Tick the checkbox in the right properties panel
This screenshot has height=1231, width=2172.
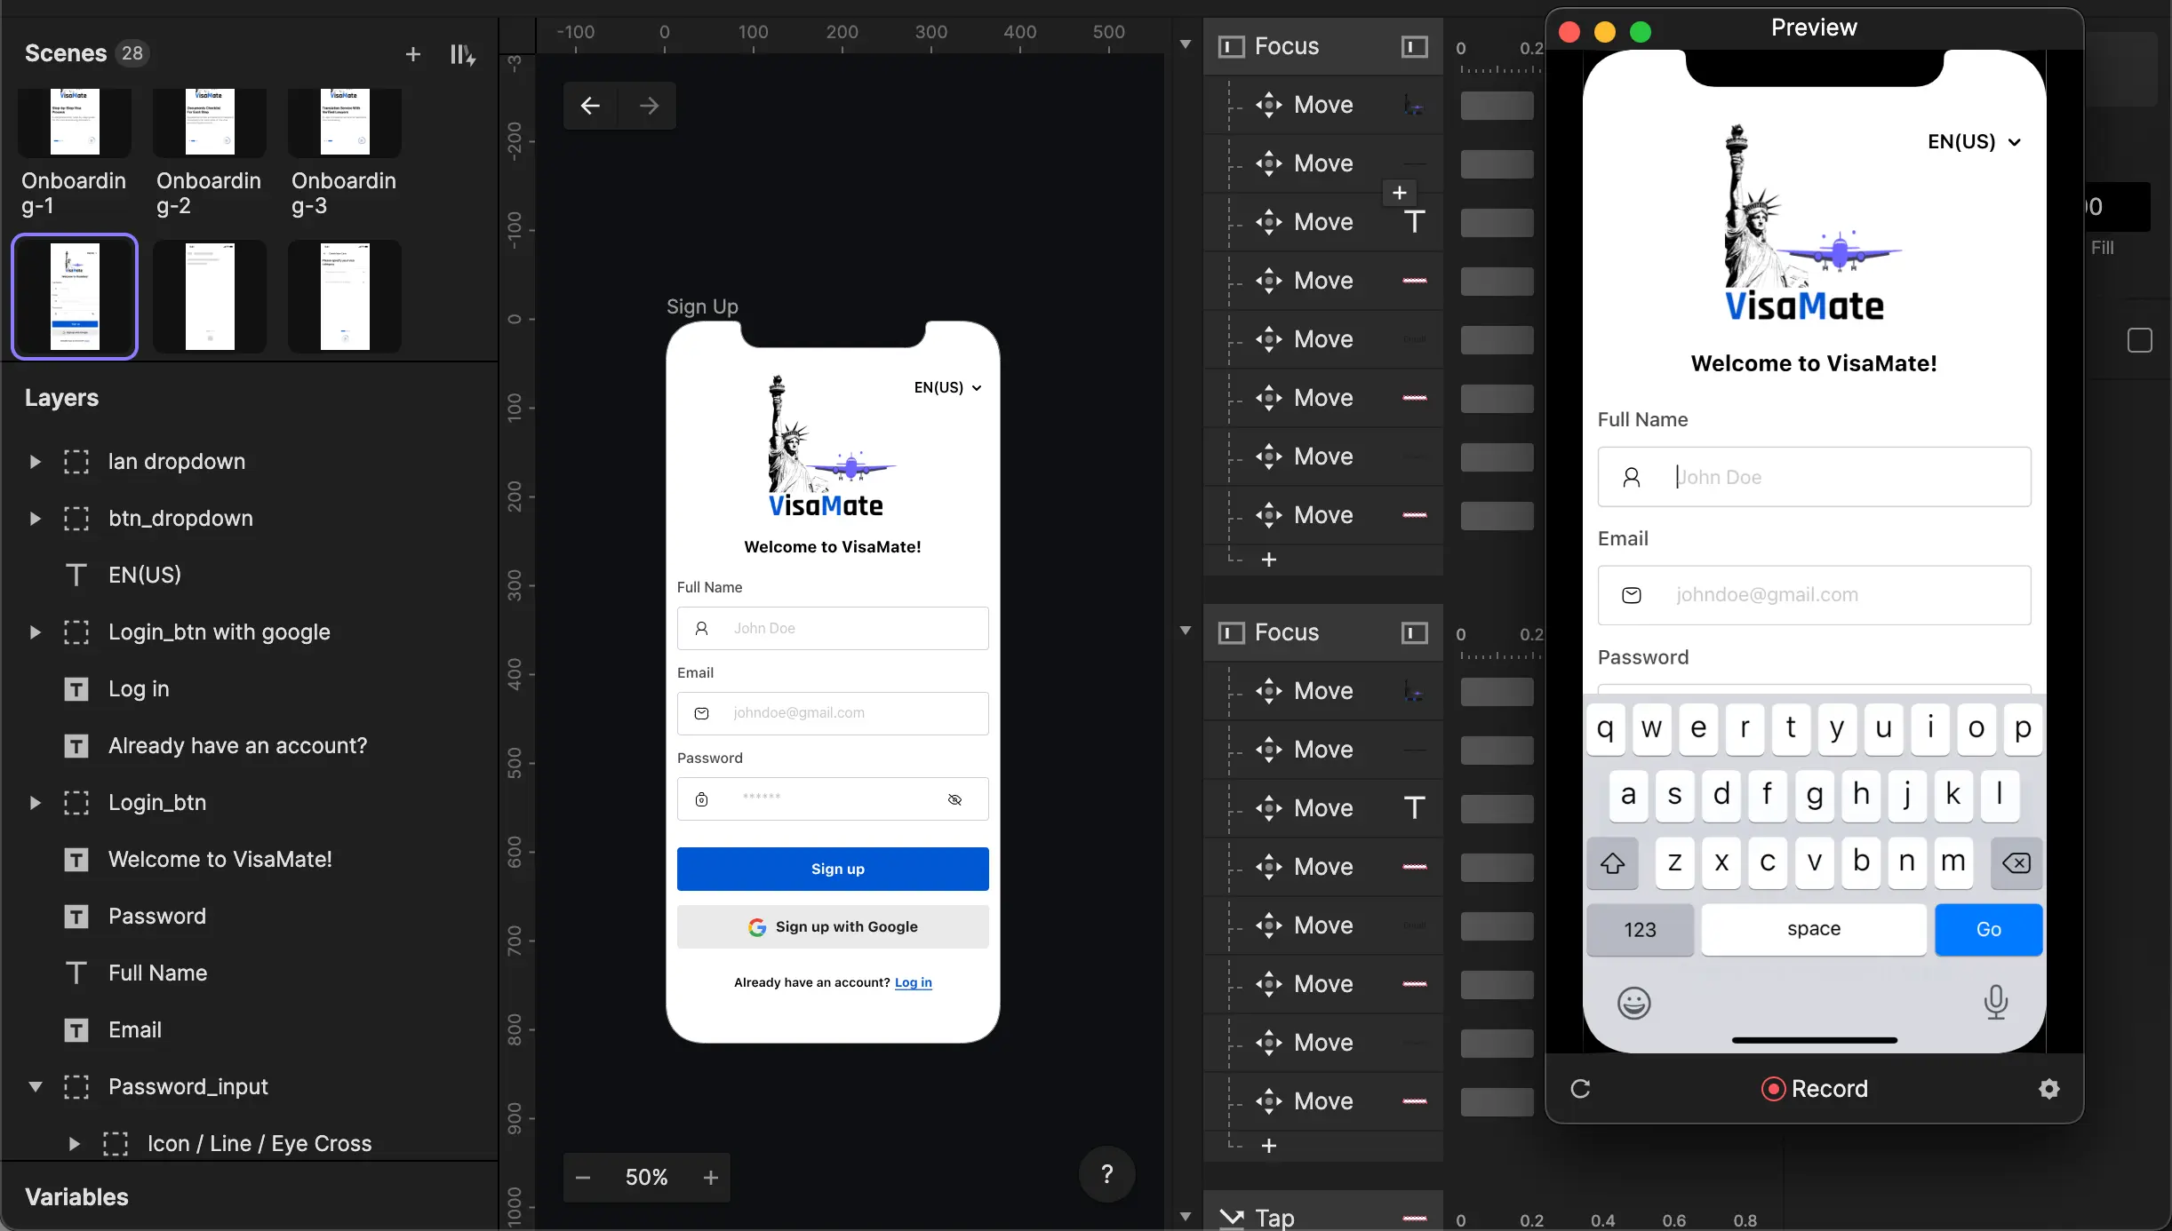tap(2140, 340)
